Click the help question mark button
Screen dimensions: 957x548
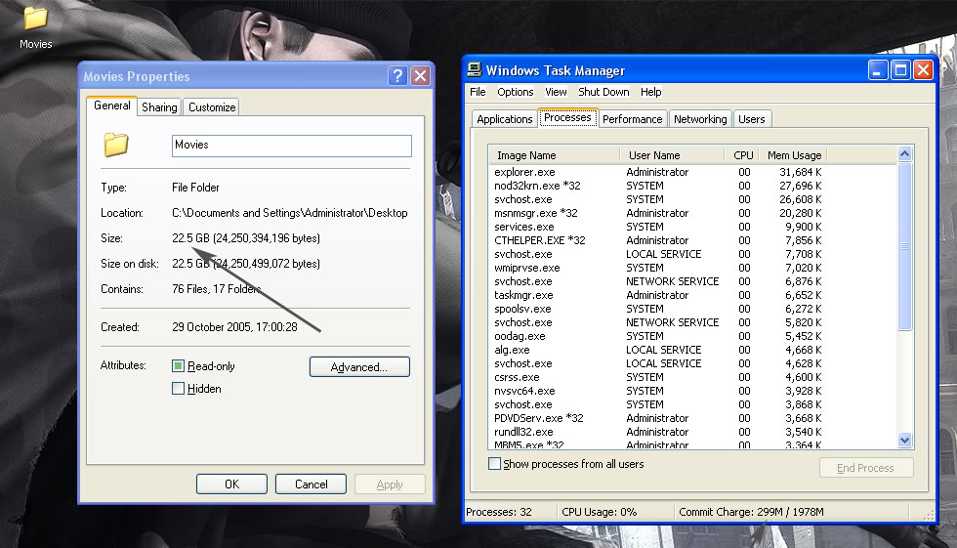[397, 76]
